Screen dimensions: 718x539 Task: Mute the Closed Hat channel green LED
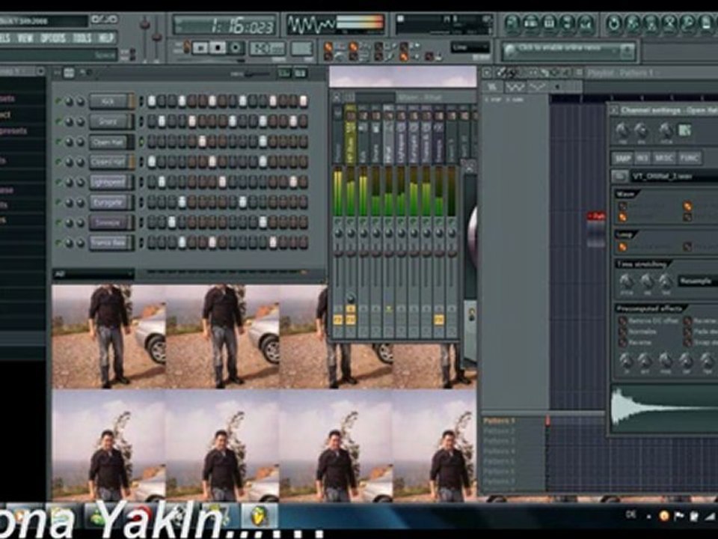(x=58, y=162)
